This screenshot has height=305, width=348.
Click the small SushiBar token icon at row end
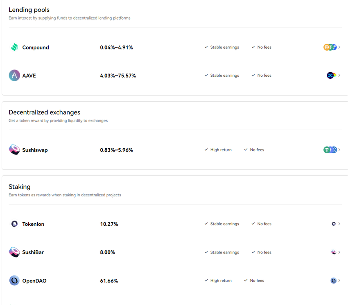click(334, 252)
